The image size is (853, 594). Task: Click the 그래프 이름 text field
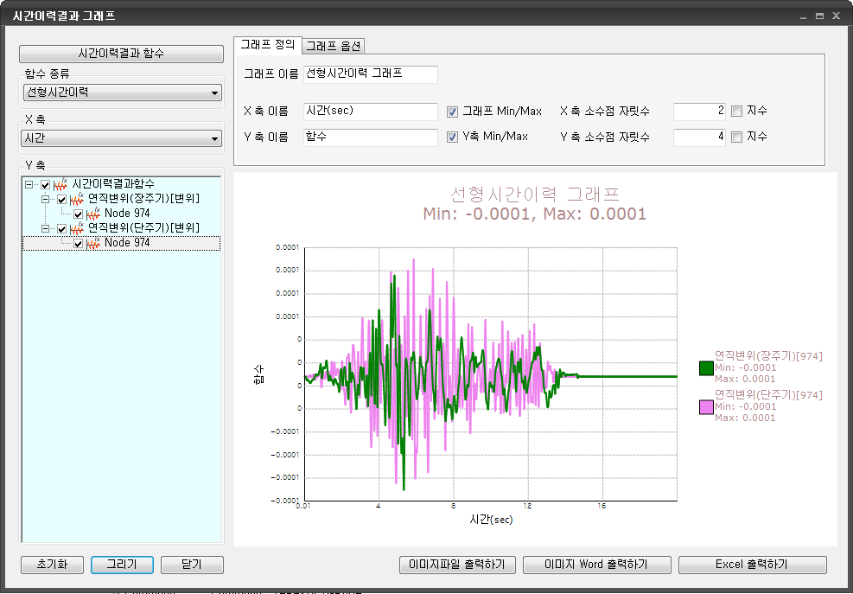click(371, 74)
